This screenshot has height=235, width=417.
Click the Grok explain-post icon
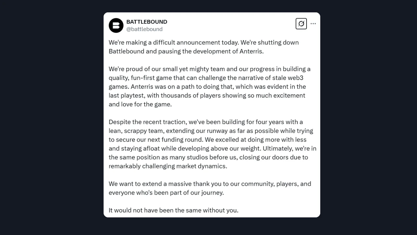301,23
